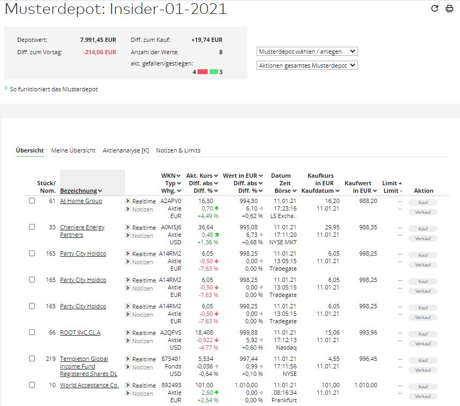Click the print icon
The image size is (460, 406).
tap(449, 9)
